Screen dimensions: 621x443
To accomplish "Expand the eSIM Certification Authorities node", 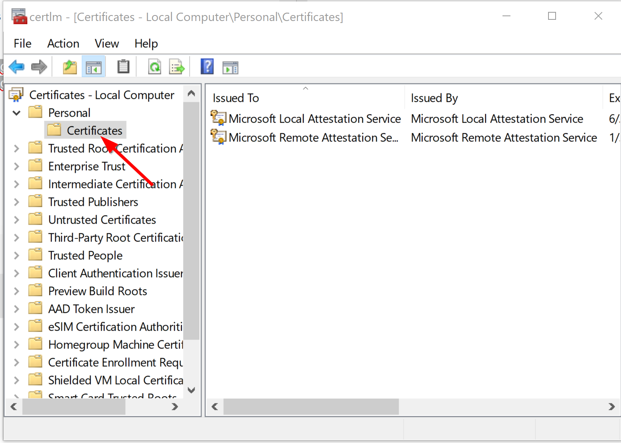I will [x=16, y=327].
